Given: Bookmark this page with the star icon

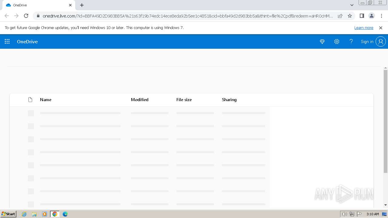Looking at the screenshot, I should 350,16.
